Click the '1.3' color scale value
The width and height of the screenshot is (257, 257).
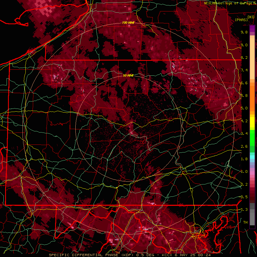click(244, 210)
